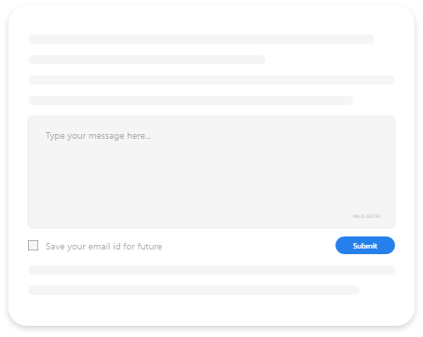
Task: Click the word Submit on the blue button
Action: pyautogui.click(x=365, y=246)
